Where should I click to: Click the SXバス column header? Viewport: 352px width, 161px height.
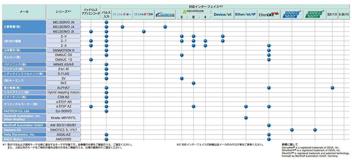pyautogui.click(x=332, y=14)
